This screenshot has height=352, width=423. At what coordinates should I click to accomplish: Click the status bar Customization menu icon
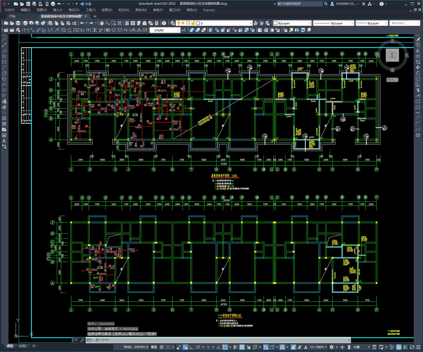pyautogui.click(x=418, y=347)
